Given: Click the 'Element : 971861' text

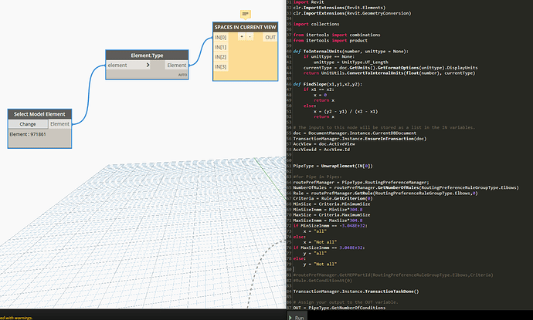Looking at the screenshot, I should click(x=28, y=134).
